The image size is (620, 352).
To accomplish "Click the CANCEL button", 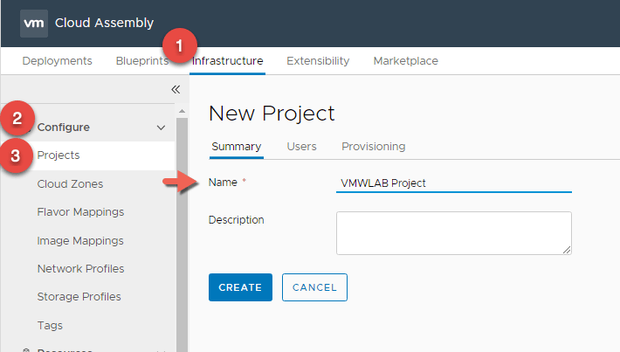I will coord(314,287).
